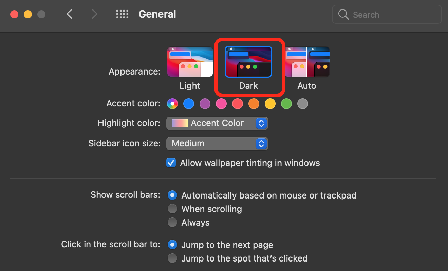
Task: Select the Auto appearance thumbnail
Action: (307, 62)
